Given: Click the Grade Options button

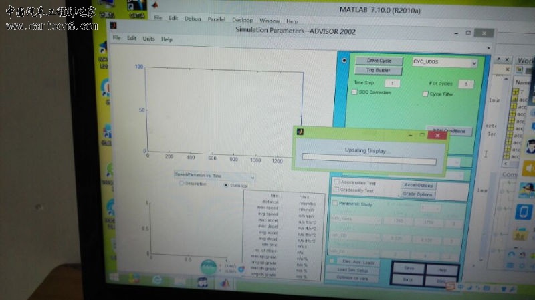Looking at the screenshot, I should [x=417, y=194].
